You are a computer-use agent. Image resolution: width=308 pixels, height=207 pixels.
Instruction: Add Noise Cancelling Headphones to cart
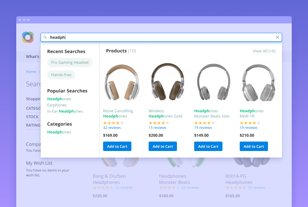point(117,146)
